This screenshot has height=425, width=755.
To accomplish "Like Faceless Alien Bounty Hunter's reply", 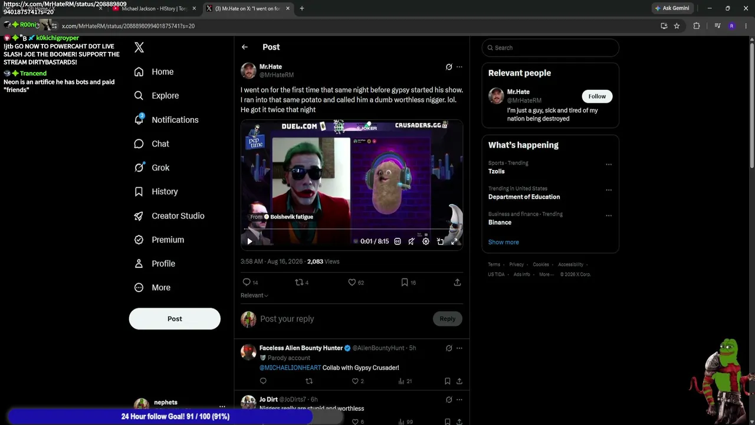I will pos(355,381).
